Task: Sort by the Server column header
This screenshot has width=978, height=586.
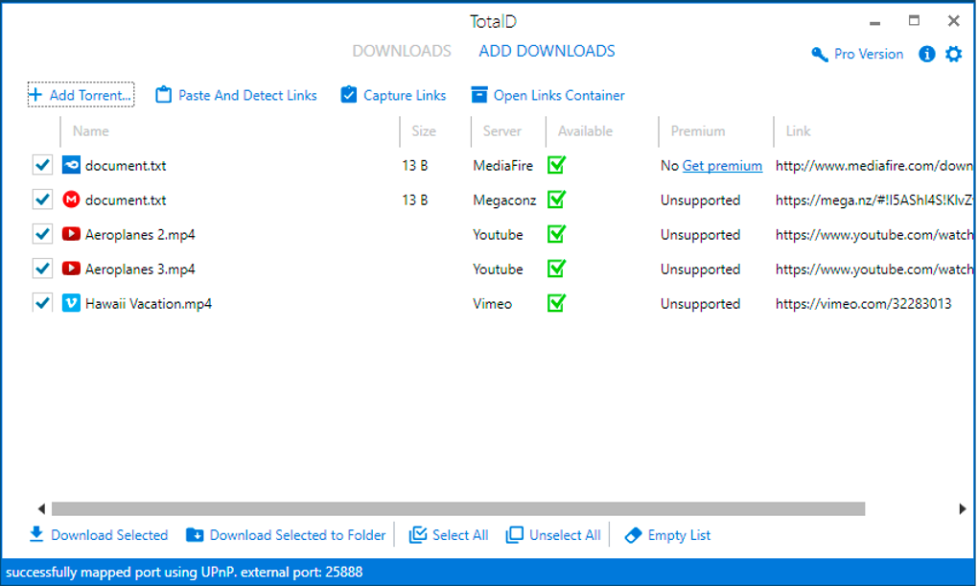Action: click(x=502, y=131)
